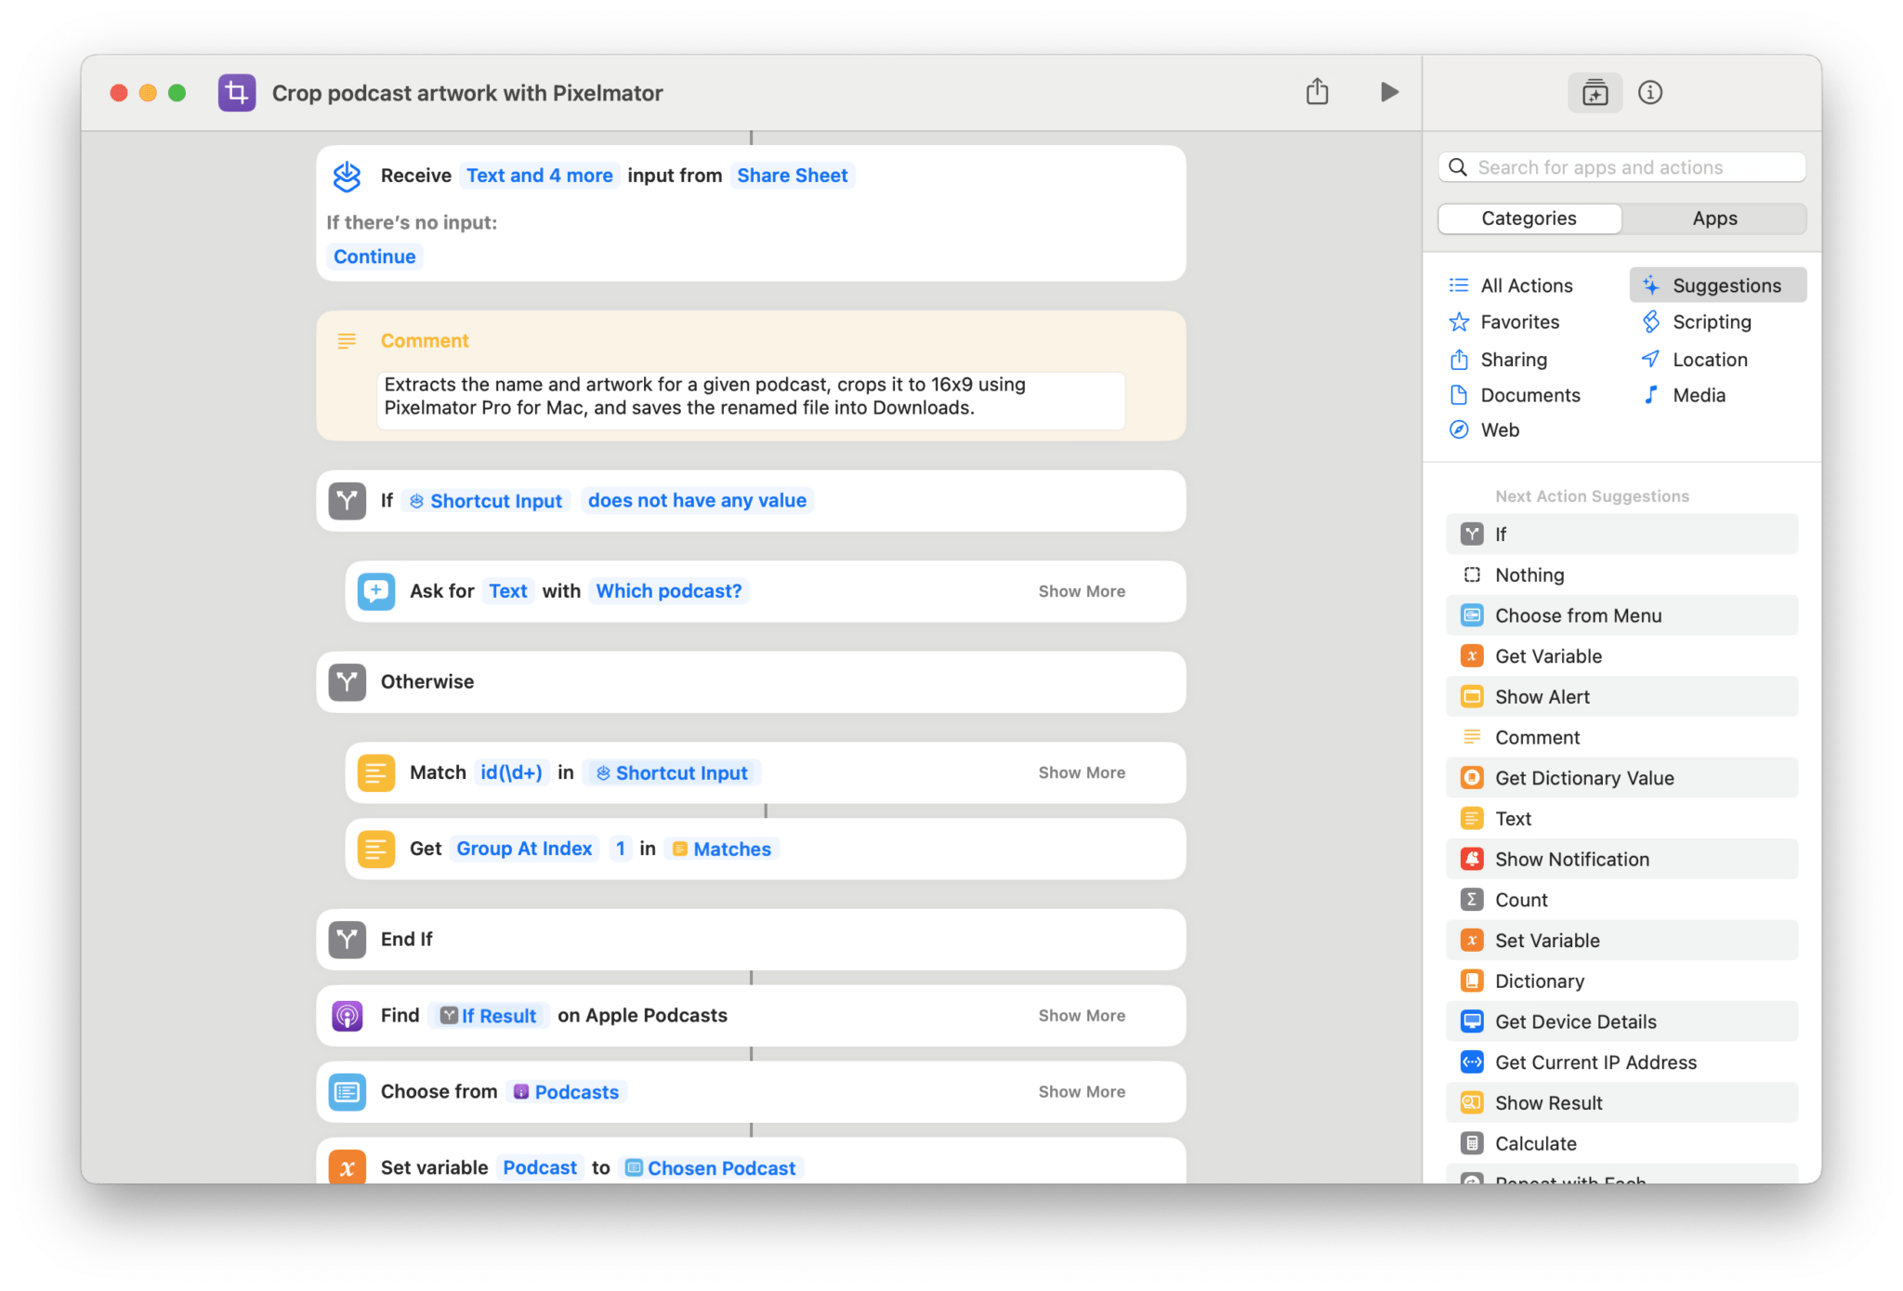Expand Show More on the Match action
1903x1291 pixels.
(1081, 772)
